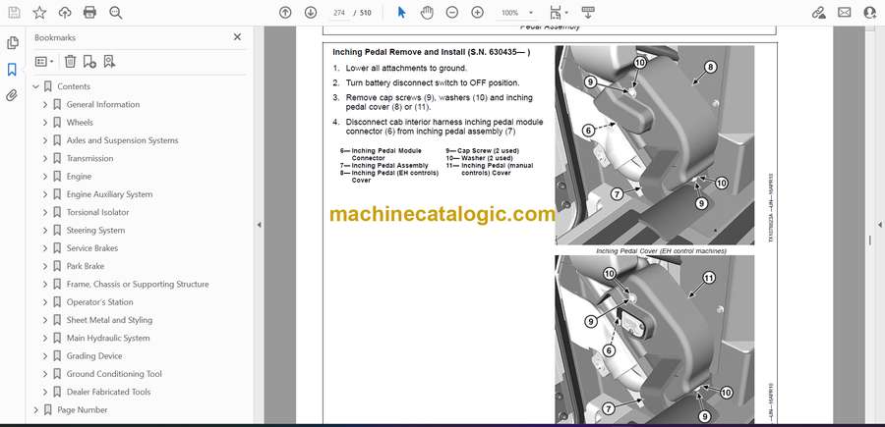The image size is (885, 427).
Task: Select the Park Brake bookmark
Action: point(86,266)
